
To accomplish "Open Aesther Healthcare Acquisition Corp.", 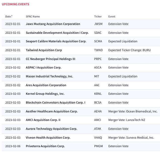I will click(52, 111).
